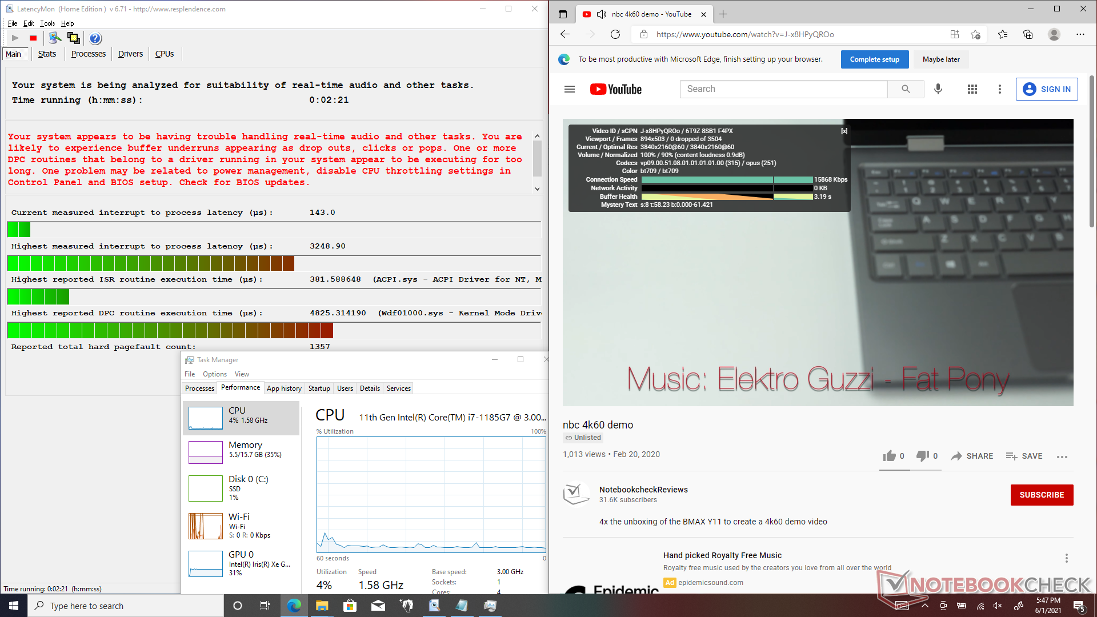Screen dimensions: 1097x617
Task: Click the video dislike thumbs-down icon
Action: click(922, 456)
